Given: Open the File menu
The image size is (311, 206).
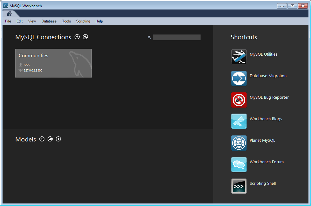Looking at the screenshot, I should coord(8,21).
